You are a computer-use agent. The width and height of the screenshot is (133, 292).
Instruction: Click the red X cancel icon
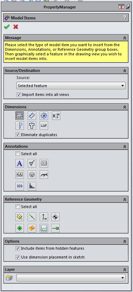16,27
